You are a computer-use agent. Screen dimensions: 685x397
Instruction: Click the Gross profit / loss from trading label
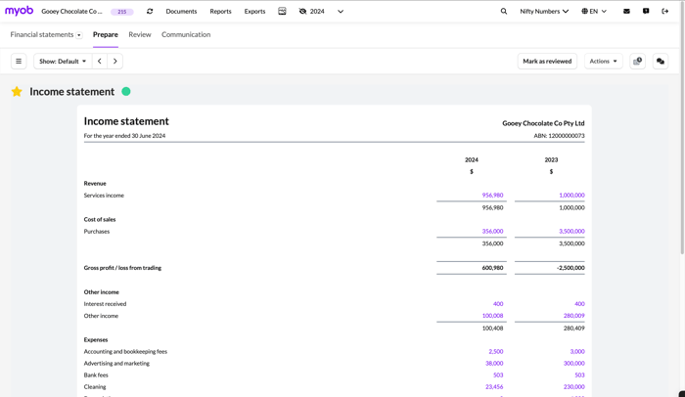(x=122, y=268)
